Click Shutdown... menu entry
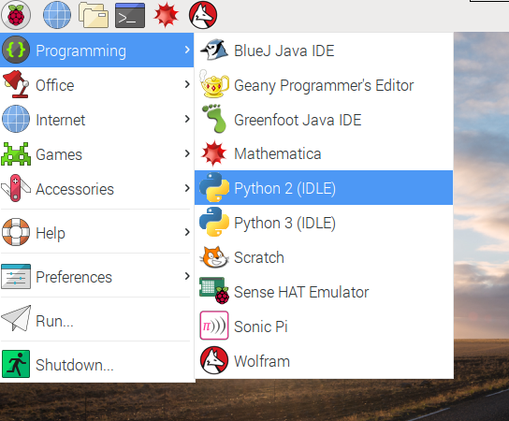Image resolution: width=509 pixels, height=421 pixels. pos(96,364)
